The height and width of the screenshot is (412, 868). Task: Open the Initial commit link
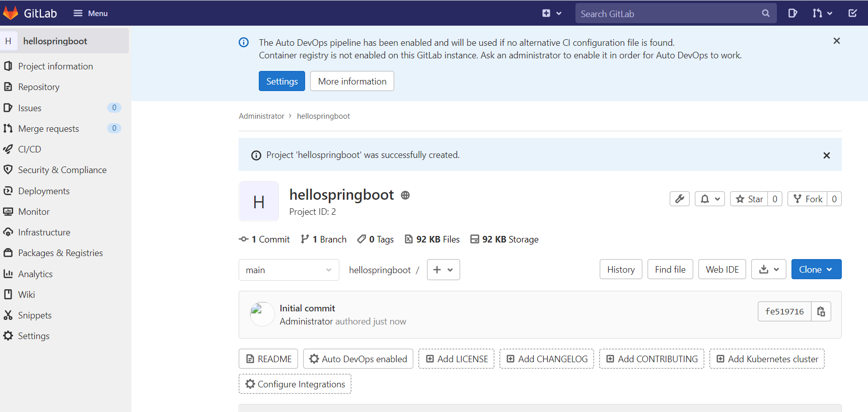coord(307,308)
